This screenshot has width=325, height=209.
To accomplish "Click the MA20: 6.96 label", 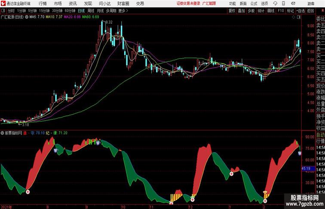I will coord(72,17).
